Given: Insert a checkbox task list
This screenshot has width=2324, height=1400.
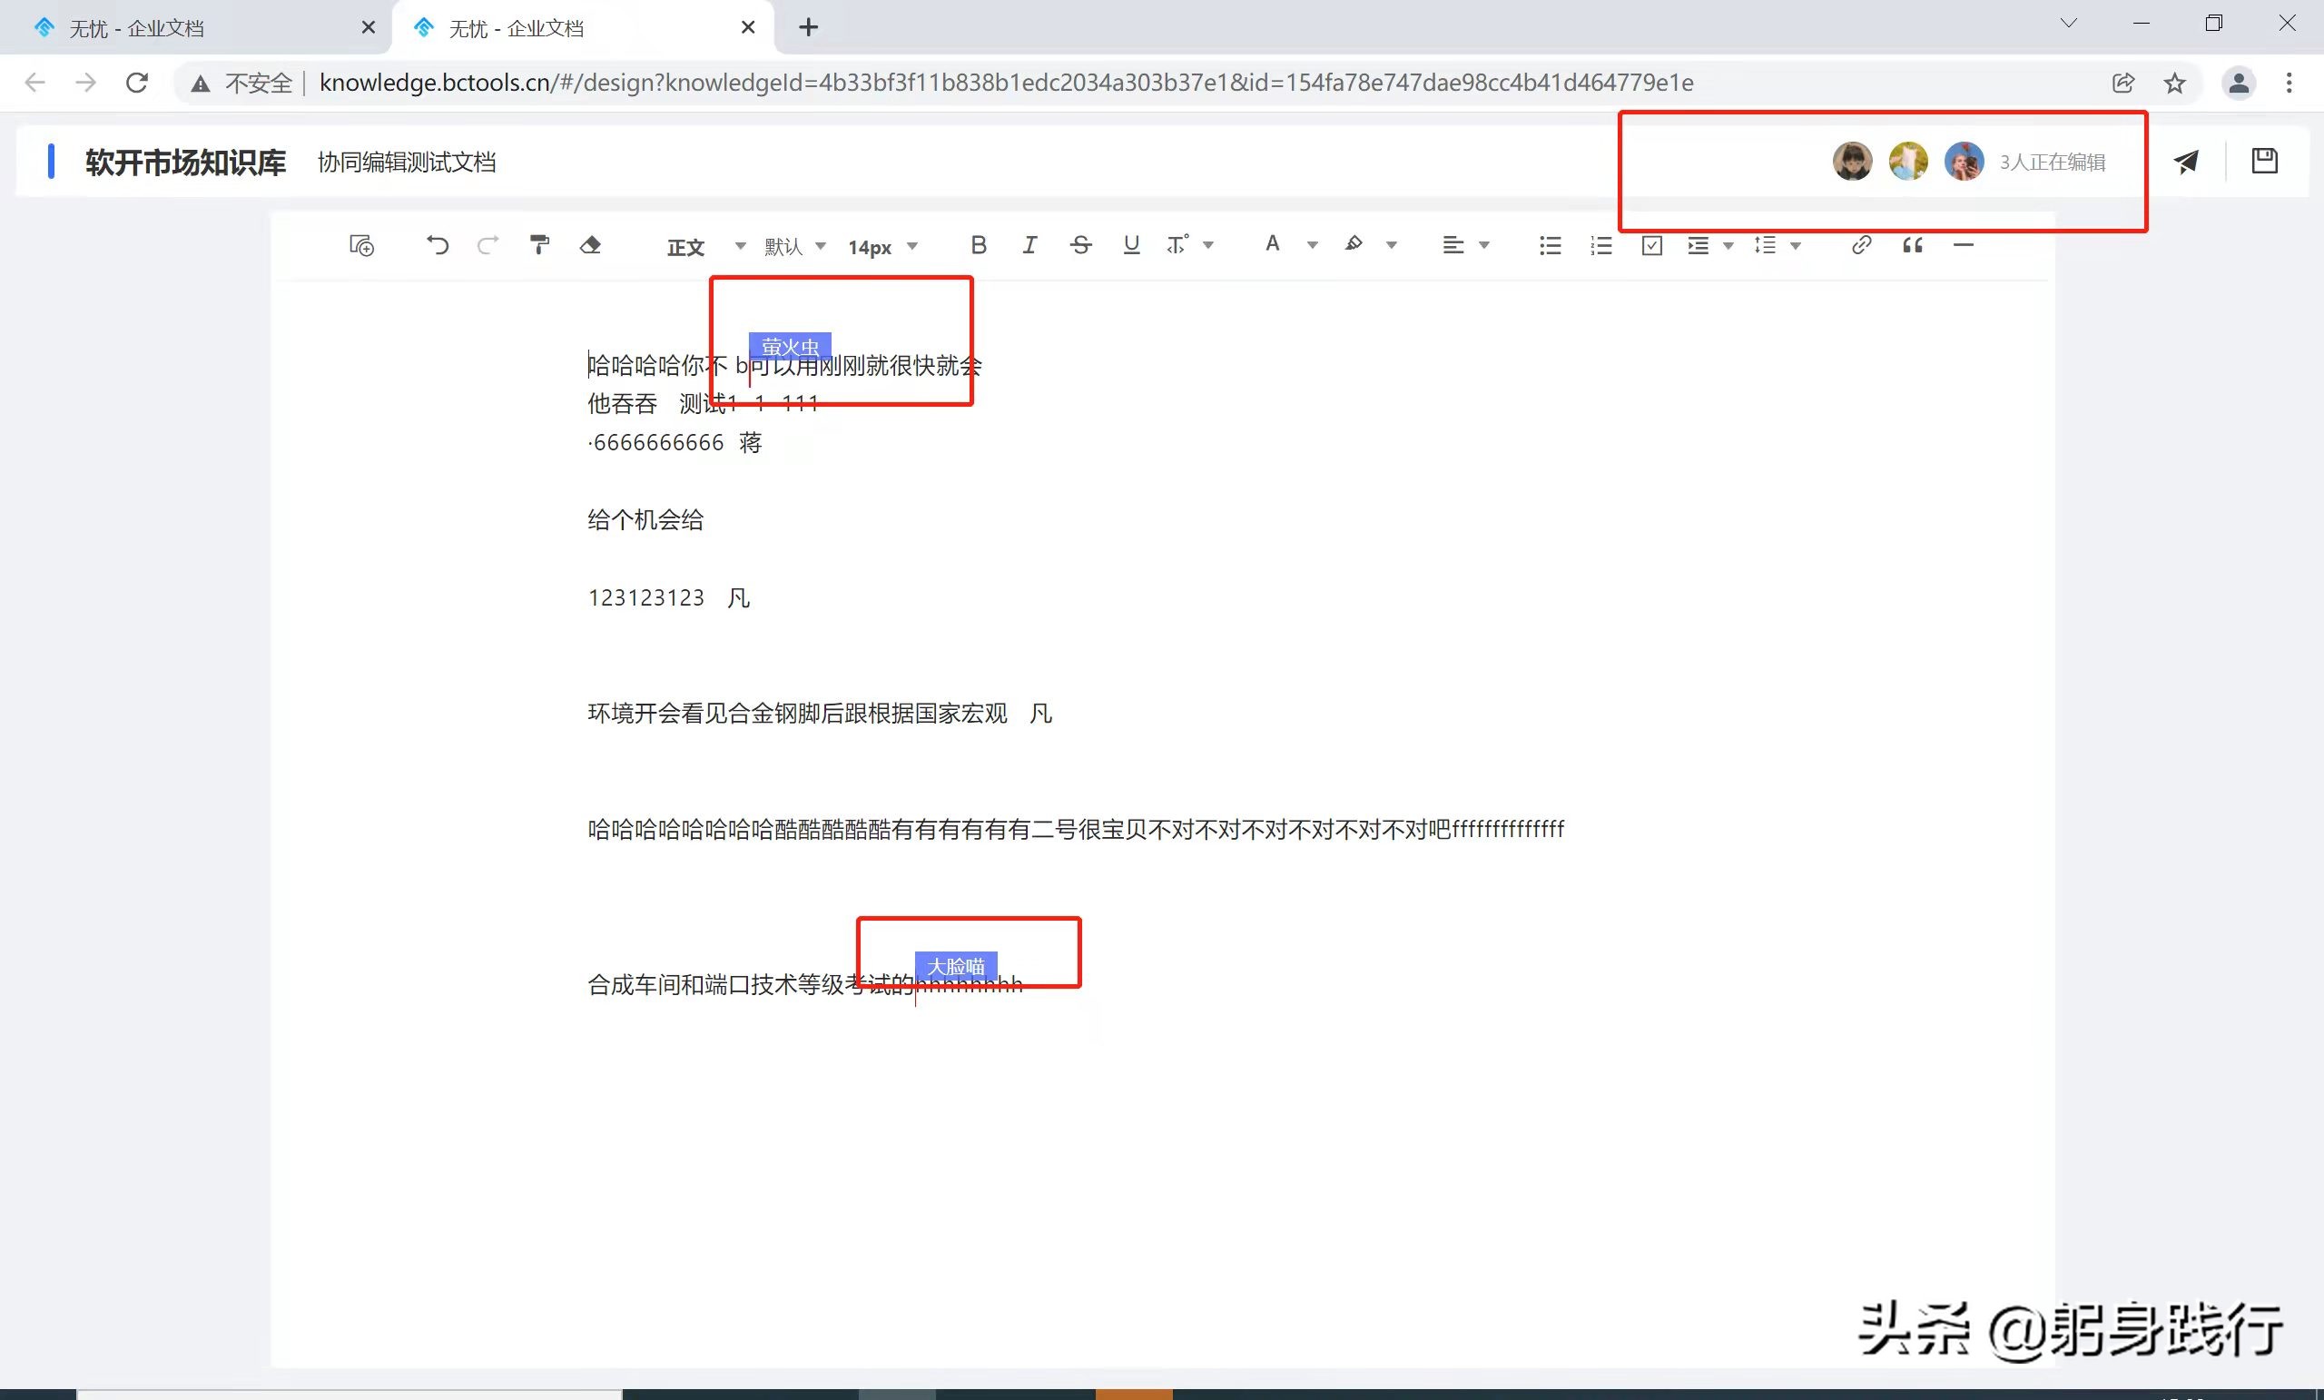Looking at the screenshot, I should point(1651,245).
